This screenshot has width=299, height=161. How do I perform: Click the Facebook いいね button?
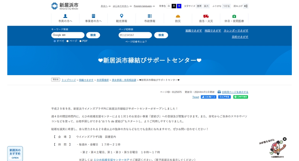[209, 97]
